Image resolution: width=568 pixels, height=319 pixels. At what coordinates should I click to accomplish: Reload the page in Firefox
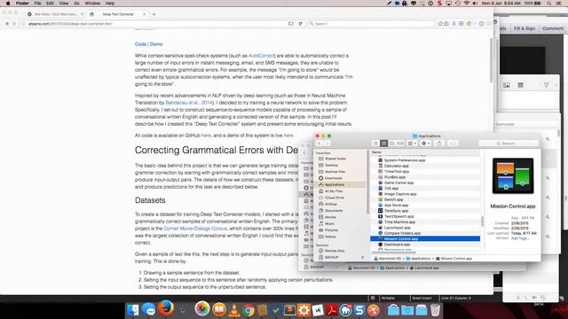point(300,24)
